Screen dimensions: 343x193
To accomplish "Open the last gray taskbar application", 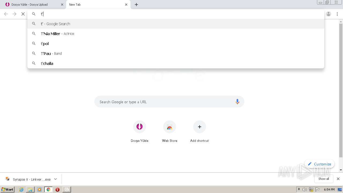I will [66, 190].
